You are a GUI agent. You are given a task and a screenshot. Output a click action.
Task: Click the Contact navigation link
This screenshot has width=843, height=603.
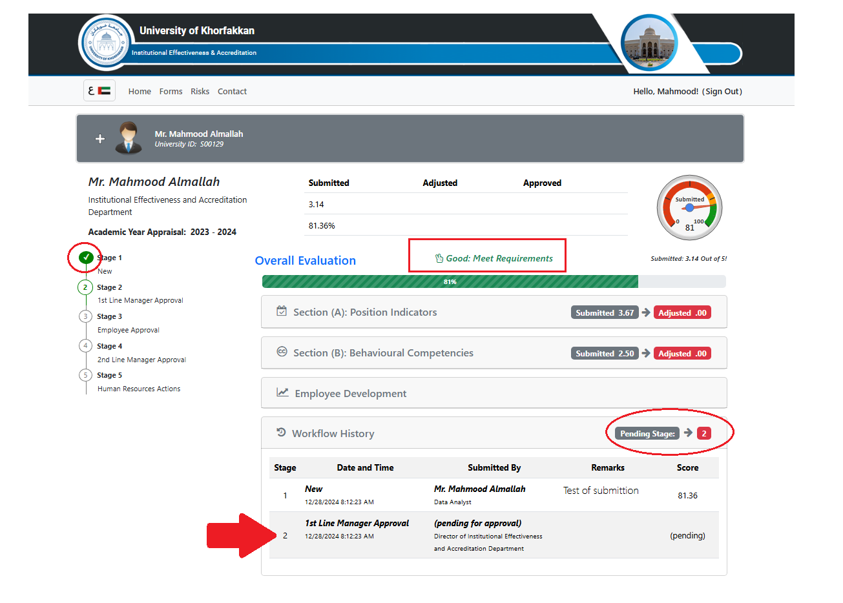click(232, 92)
